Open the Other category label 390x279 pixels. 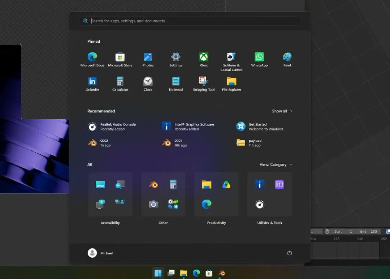(x=163, y=223)
